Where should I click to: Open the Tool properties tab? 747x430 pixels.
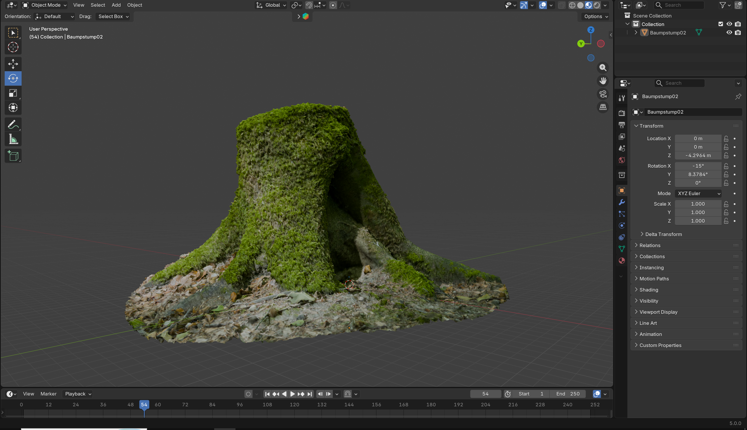[x=622, y=98]
